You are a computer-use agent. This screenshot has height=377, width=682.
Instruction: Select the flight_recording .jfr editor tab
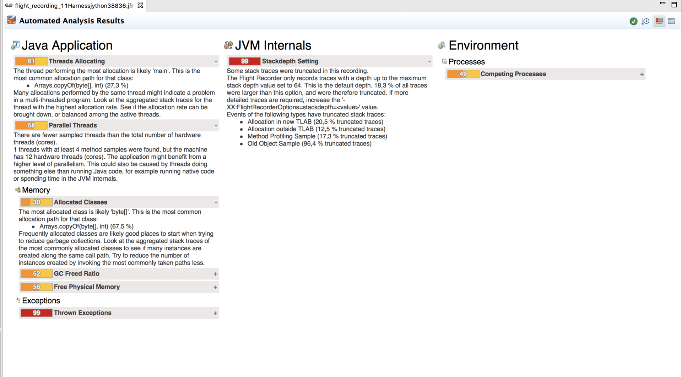point(74,6)
